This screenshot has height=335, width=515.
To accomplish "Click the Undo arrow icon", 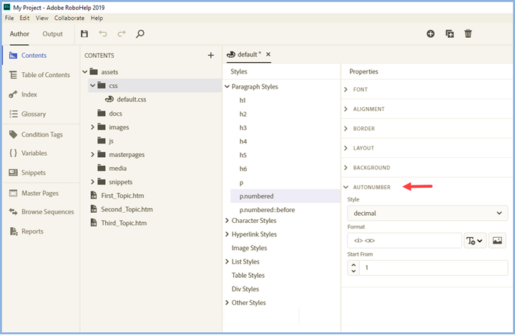I will pyautogui.click(x=103, y=34).
